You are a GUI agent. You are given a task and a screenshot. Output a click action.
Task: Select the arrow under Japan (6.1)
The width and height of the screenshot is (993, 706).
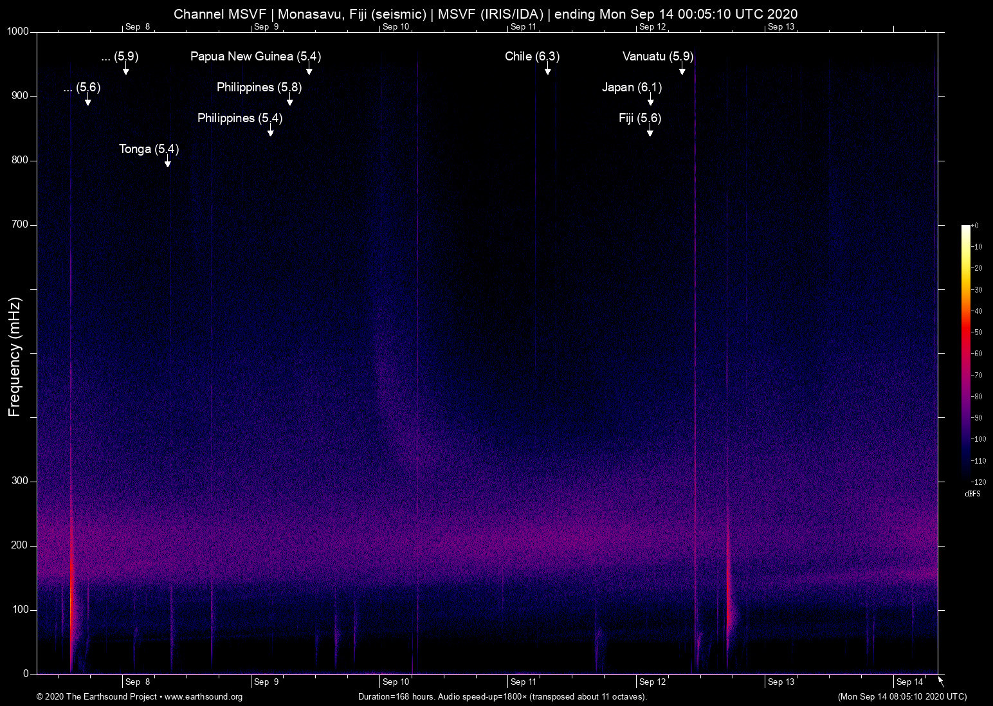[x=650, y=102]
